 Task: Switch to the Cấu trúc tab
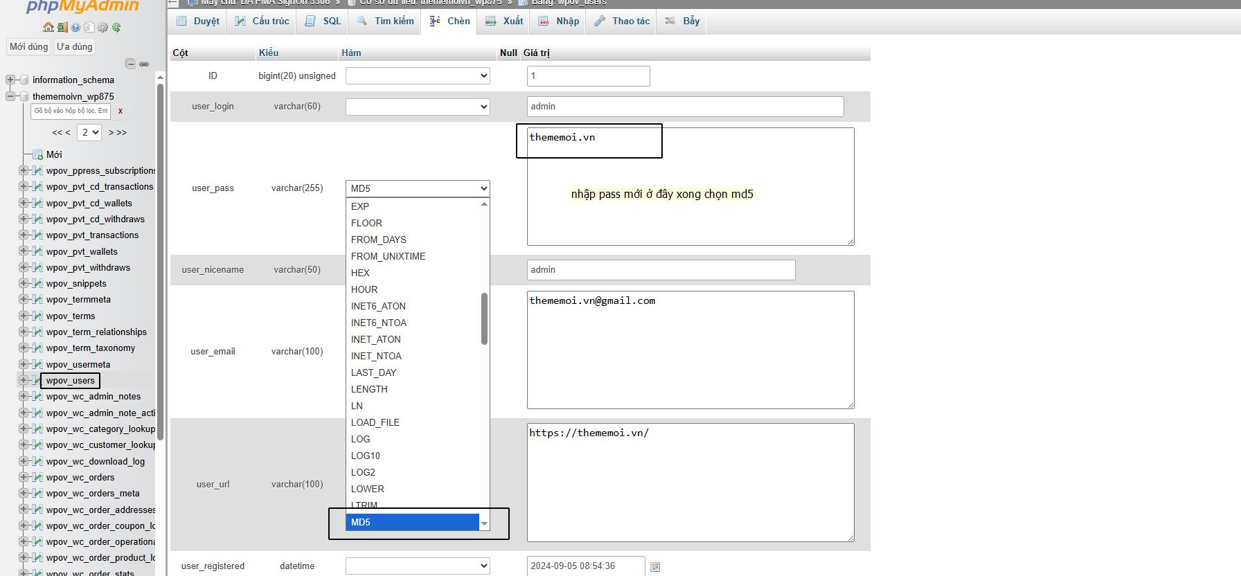262,21
